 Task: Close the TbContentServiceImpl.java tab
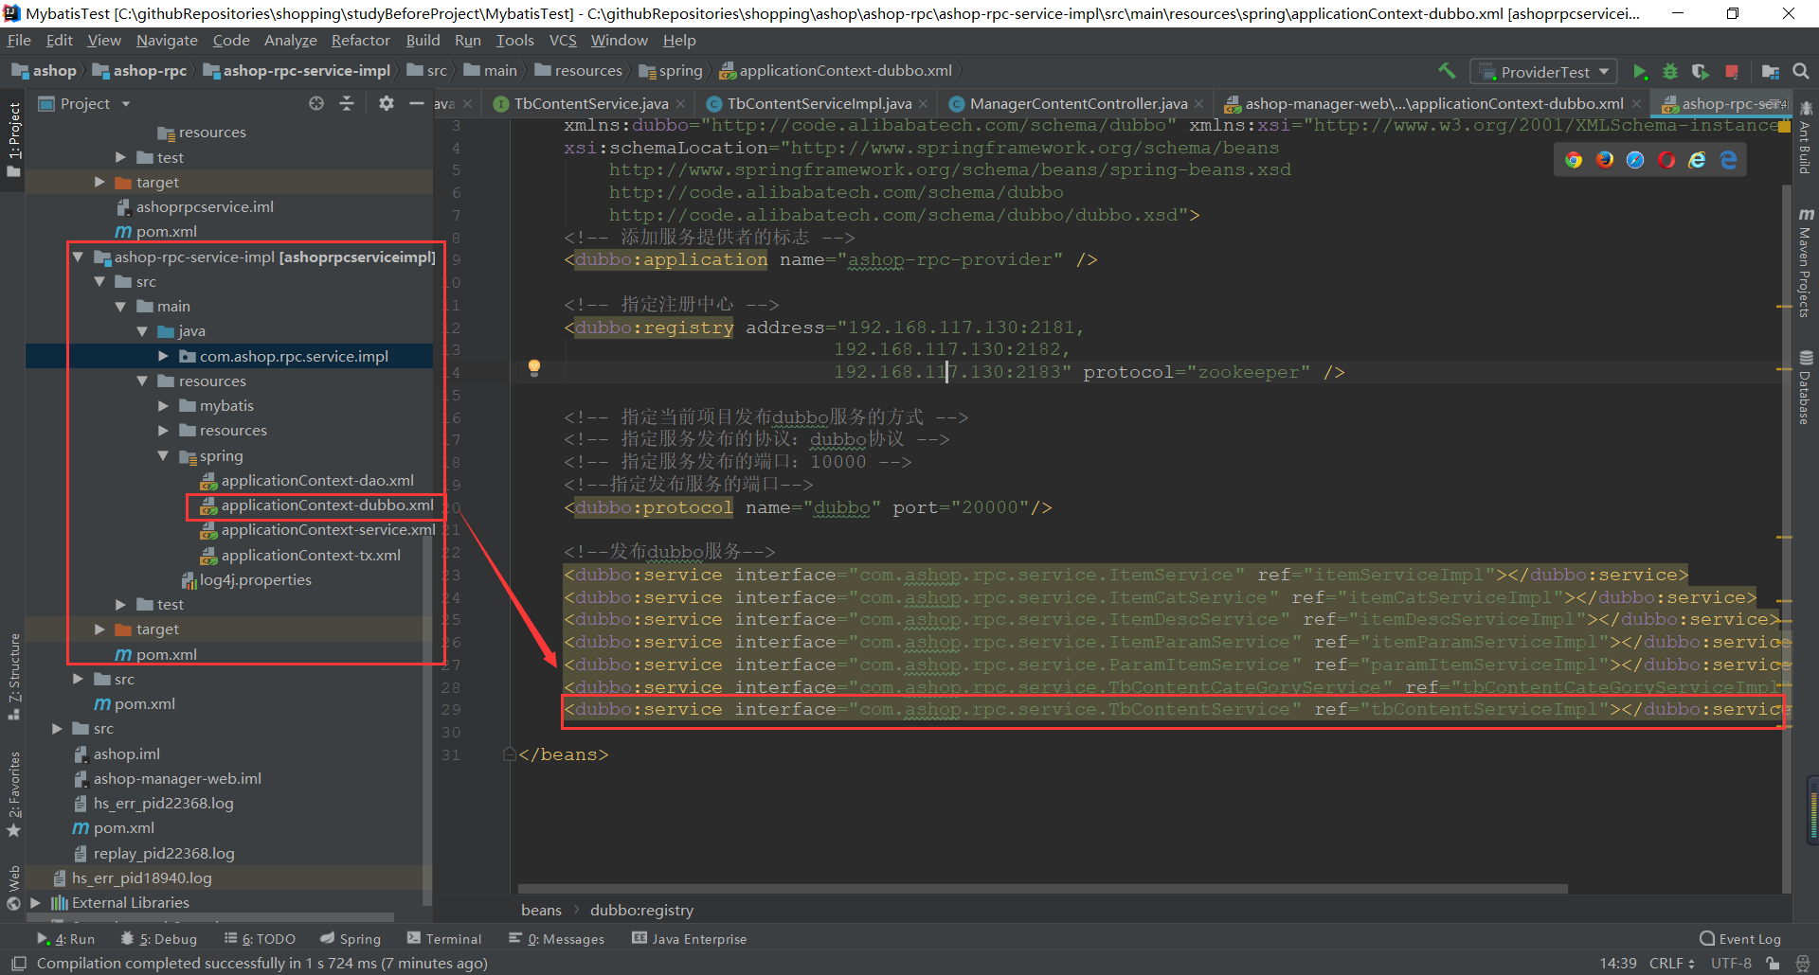924,104
